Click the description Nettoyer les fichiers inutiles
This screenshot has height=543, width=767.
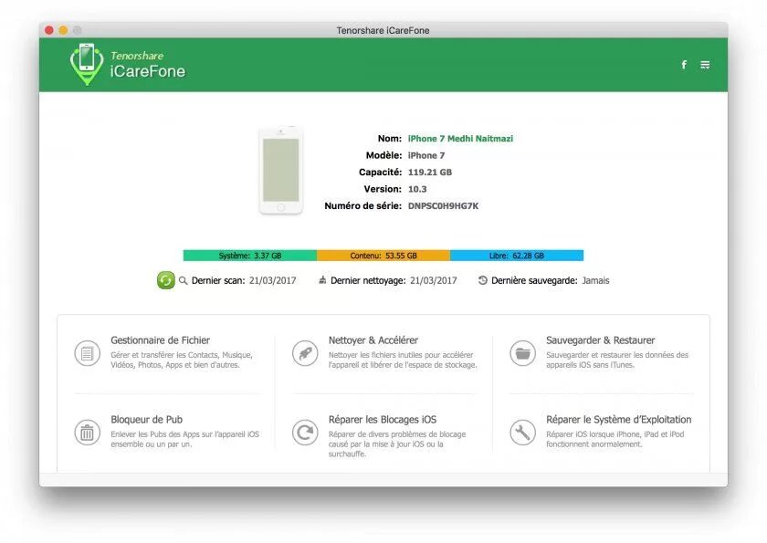[x=403, y=360]
